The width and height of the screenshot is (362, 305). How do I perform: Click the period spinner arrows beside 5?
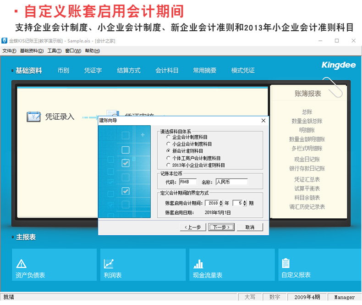245,203
